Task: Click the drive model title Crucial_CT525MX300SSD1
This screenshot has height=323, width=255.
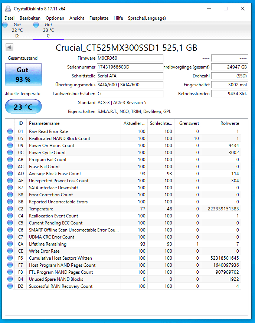Action: click(126, 48)
